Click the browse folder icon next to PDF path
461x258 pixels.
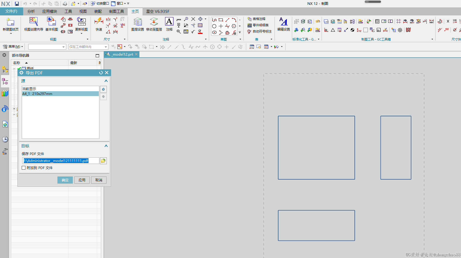coord(103,161)
